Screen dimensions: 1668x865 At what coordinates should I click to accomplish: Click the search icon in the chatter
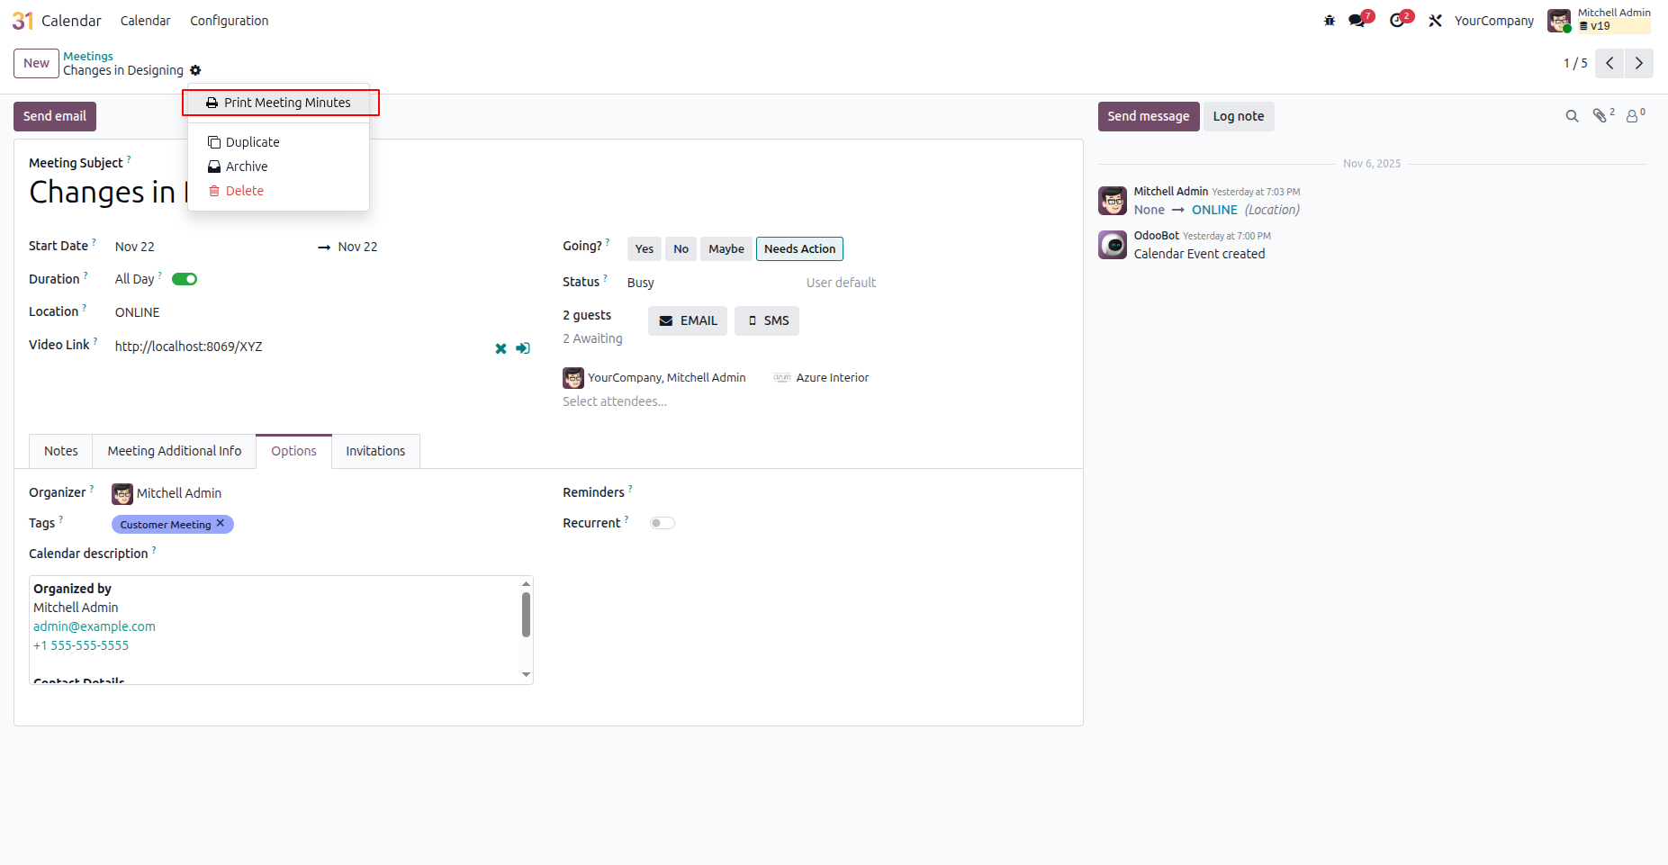point(1572,116)
